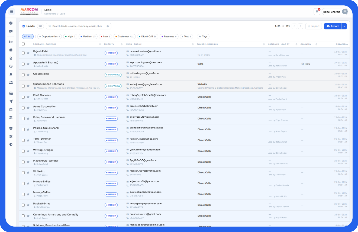Image resolution: width=358 pixels, height=232 pixels.
Task: Open search filter sliders icon
Action: (108, 26)
